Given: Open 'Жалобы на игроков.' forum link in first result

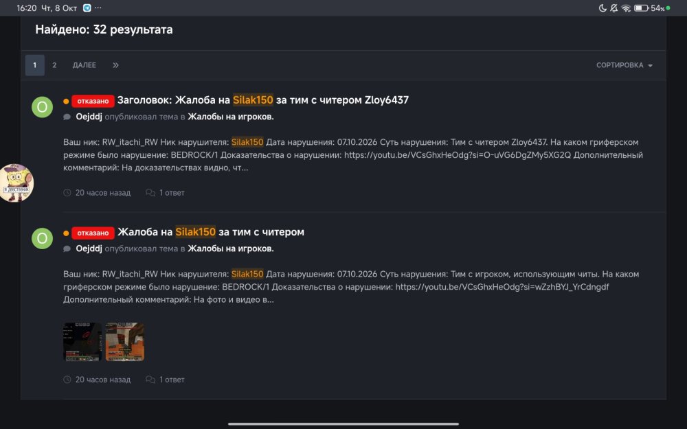Looking at the screenshot, I should 231,117.
